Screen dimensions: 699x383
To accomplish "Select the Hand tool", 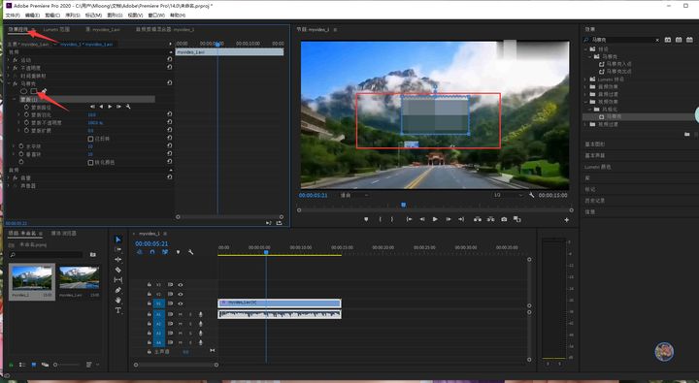I will [118, 301].
